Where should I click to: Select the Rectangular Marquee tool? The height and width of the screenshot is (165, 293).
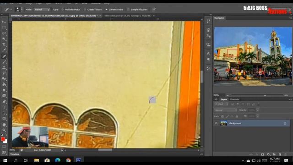tap(4, 27)
